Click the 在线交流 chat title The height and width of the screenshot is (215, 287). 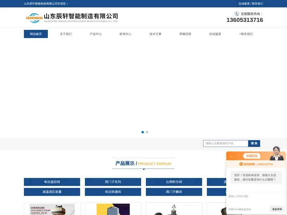point(252,156)
